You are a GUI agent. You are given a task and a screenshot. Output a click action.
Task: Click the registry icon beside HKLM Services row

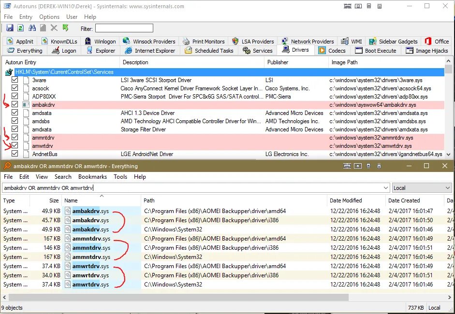click(x=9, y=72)
